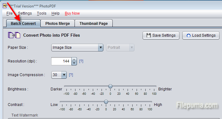Image resolution: width=222 pixels, height=119 pixels.
Task: Open the Settings menu
Action: [25, 13]
